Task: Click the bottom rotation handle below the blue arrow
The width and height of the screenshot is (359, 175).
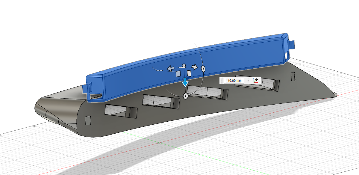Action: (x=186, y=96)
